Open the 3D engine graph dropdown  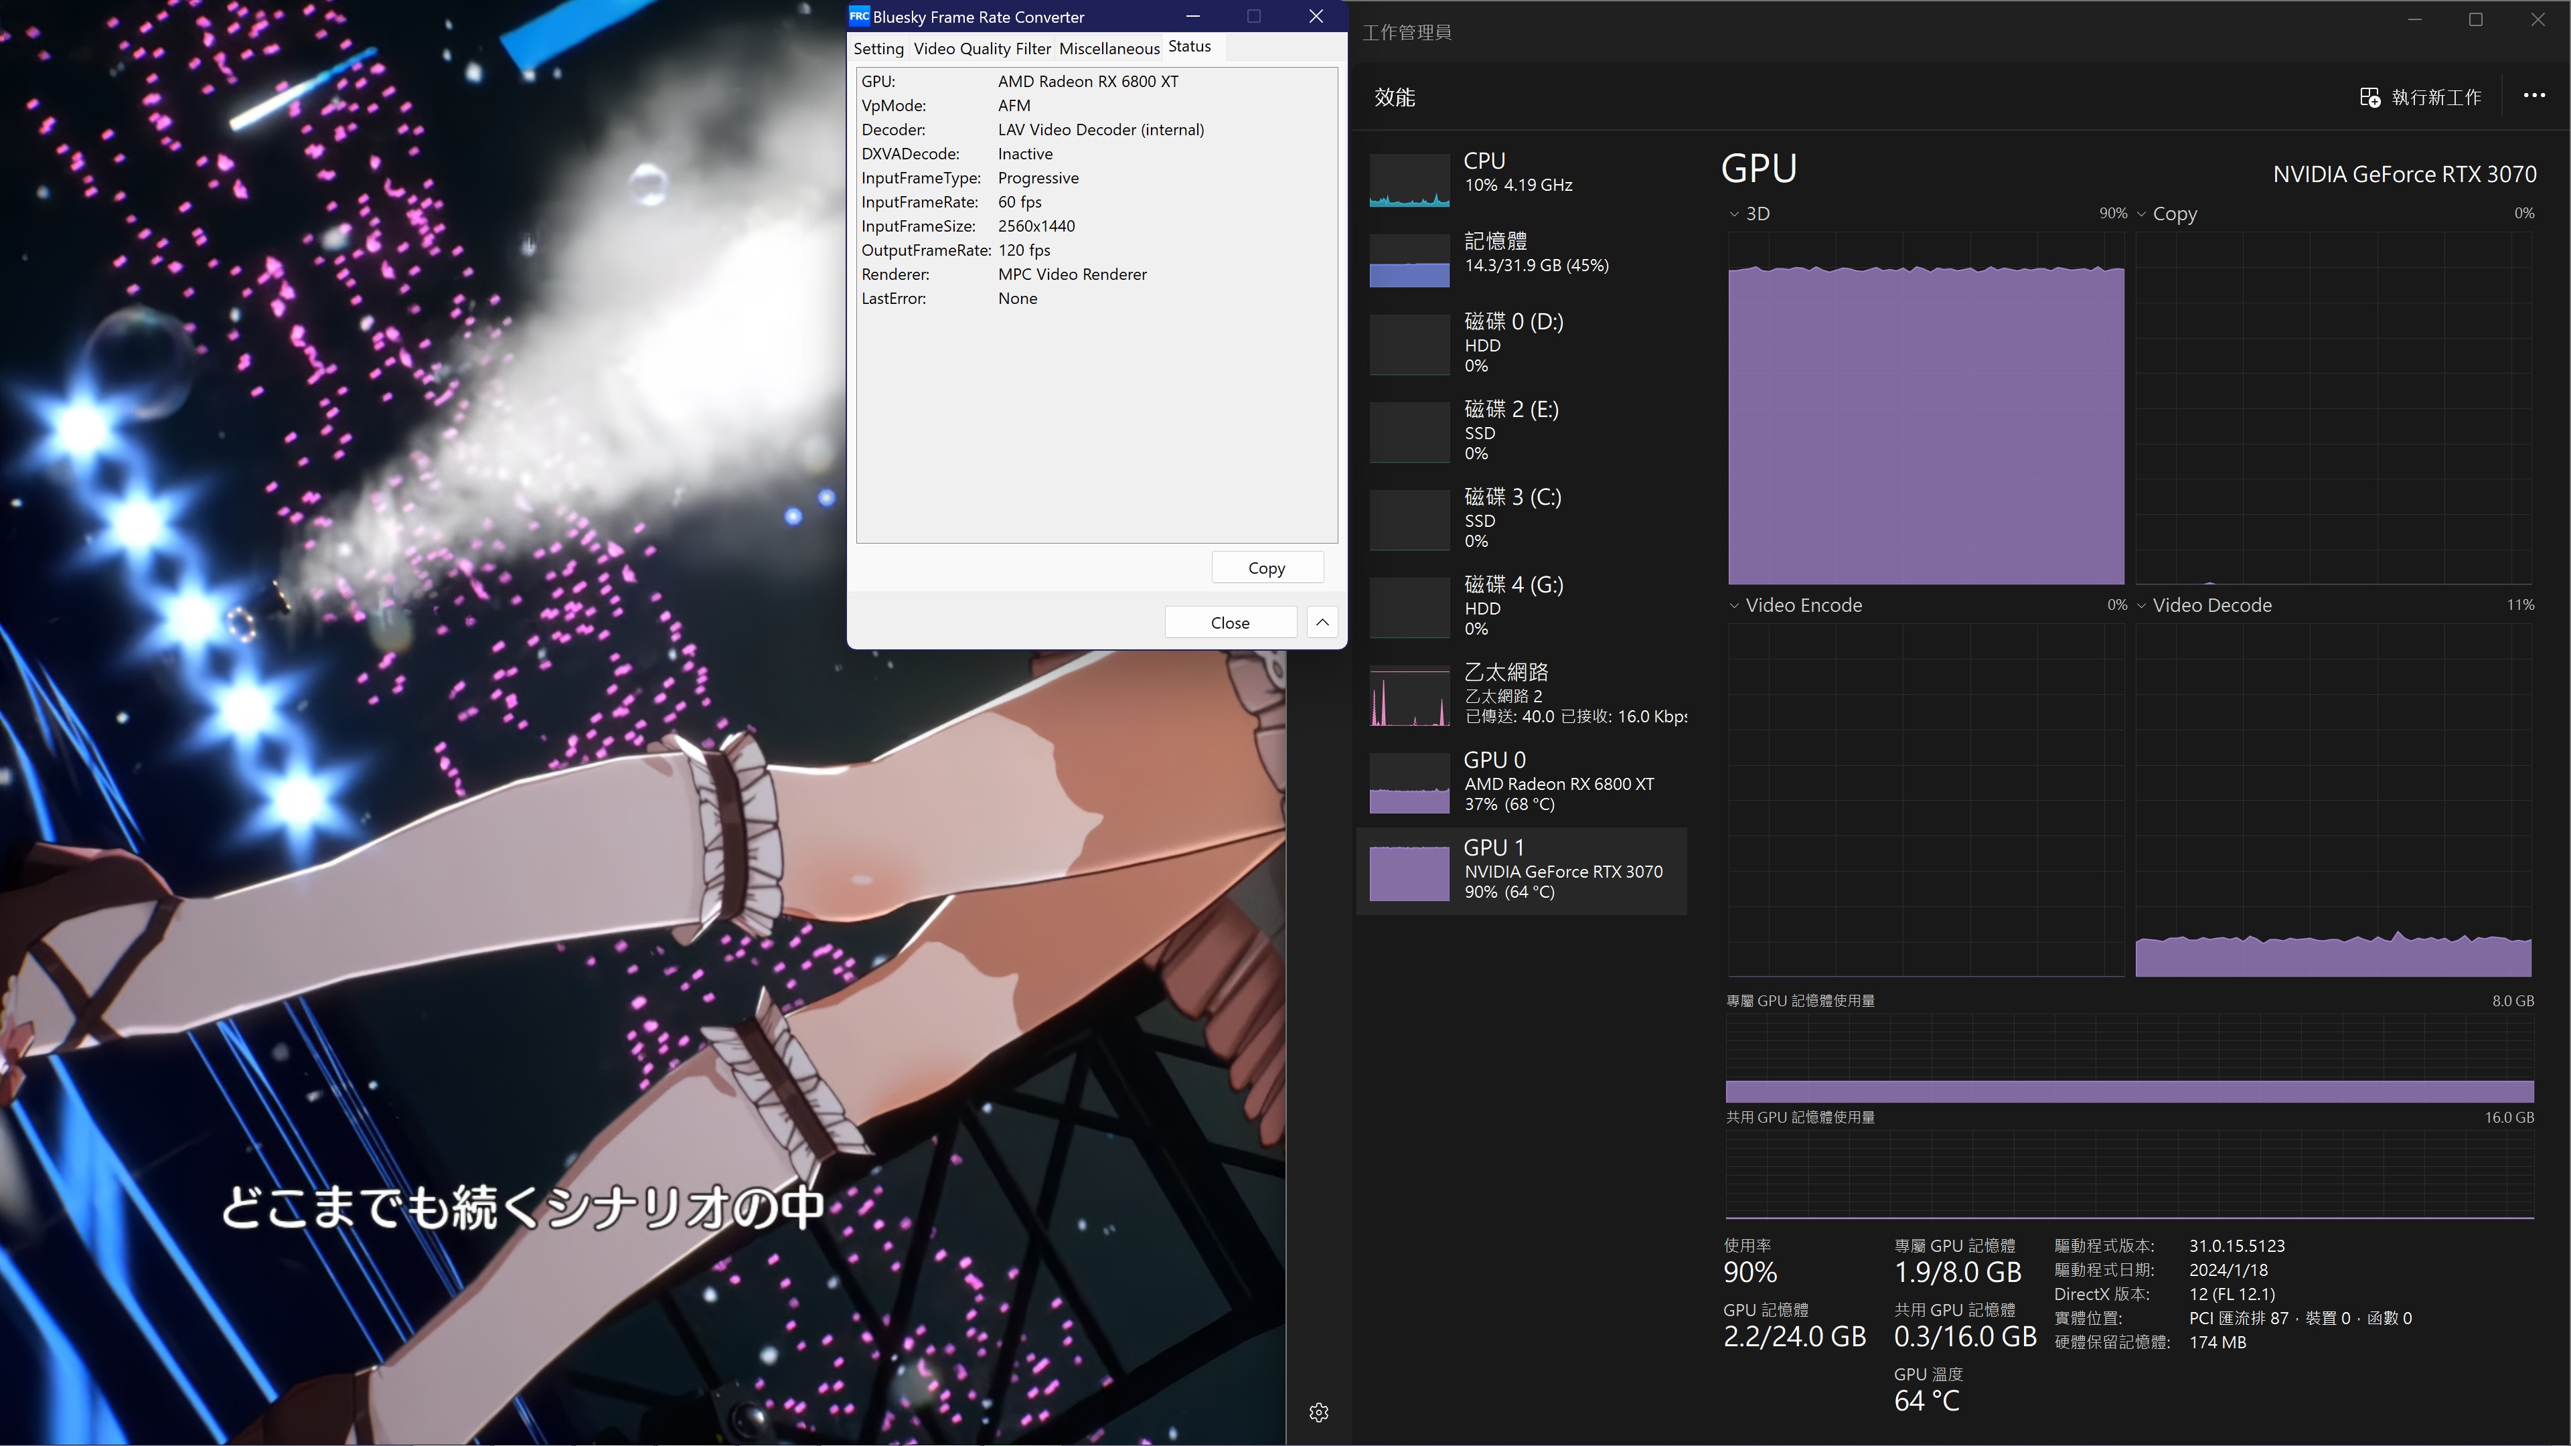point(1749,214)
